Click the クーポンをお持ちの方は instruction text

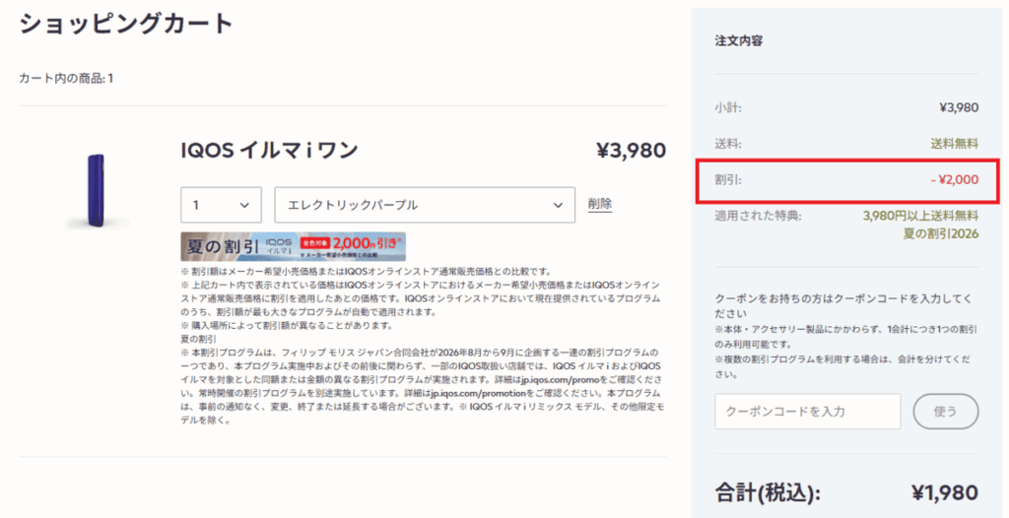tap(843, 306)
